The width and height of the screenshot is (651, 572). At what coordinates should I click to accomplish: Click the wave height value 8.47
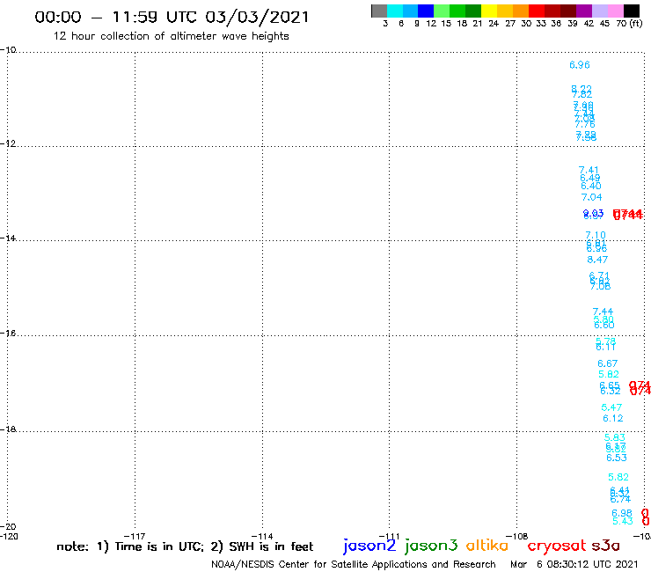tap(597, 260)
